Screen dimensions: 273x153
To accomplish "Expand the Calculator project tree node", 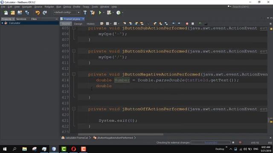I will pyautogui.click(x=2, y=23).
